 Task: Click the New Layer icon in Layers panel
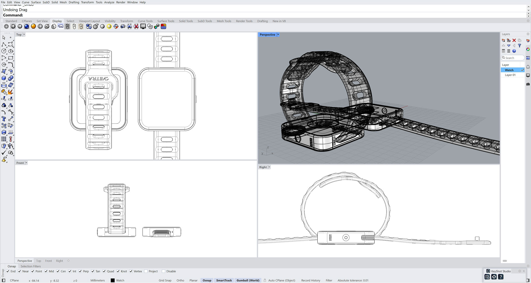[x=504, y=40]
